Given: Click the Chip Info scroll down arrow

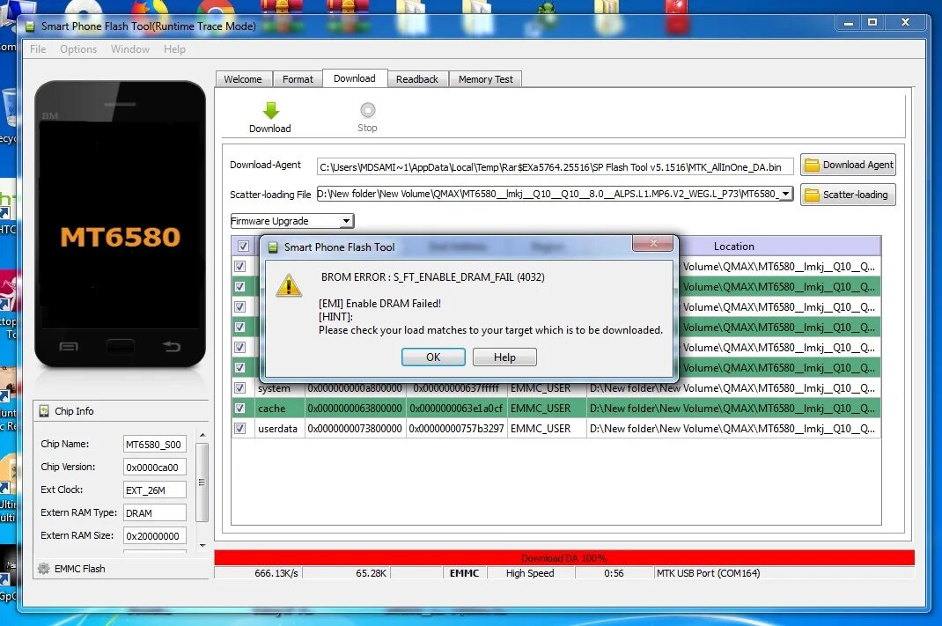Looking at the screenshot, I should (x=202, y=546).
